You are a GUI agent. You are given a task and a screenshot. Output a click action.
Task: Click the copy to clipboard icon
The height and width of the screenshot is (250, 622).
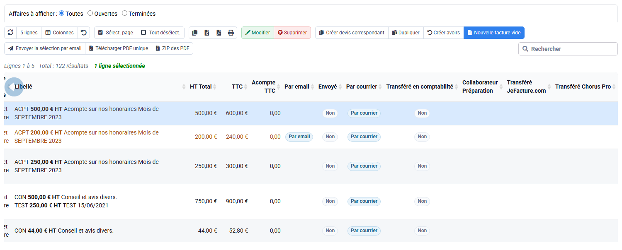(x=195, y=33)
